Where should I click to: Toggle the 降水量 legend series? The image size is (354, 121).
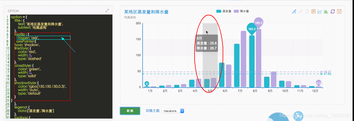click(241, 11)
